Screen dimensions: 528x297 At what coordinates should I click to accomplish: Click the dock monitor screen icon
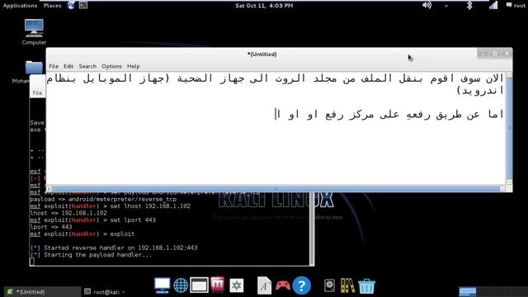click(x=163, y=285)
